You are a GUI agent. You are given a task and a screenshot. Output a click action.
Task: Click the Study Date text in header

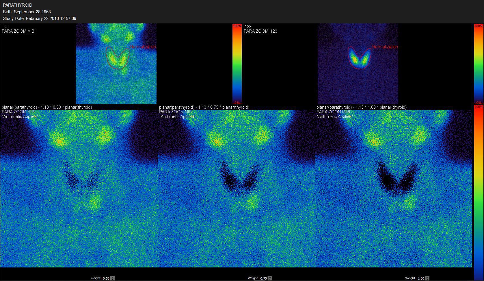click(x=40, y=19)
